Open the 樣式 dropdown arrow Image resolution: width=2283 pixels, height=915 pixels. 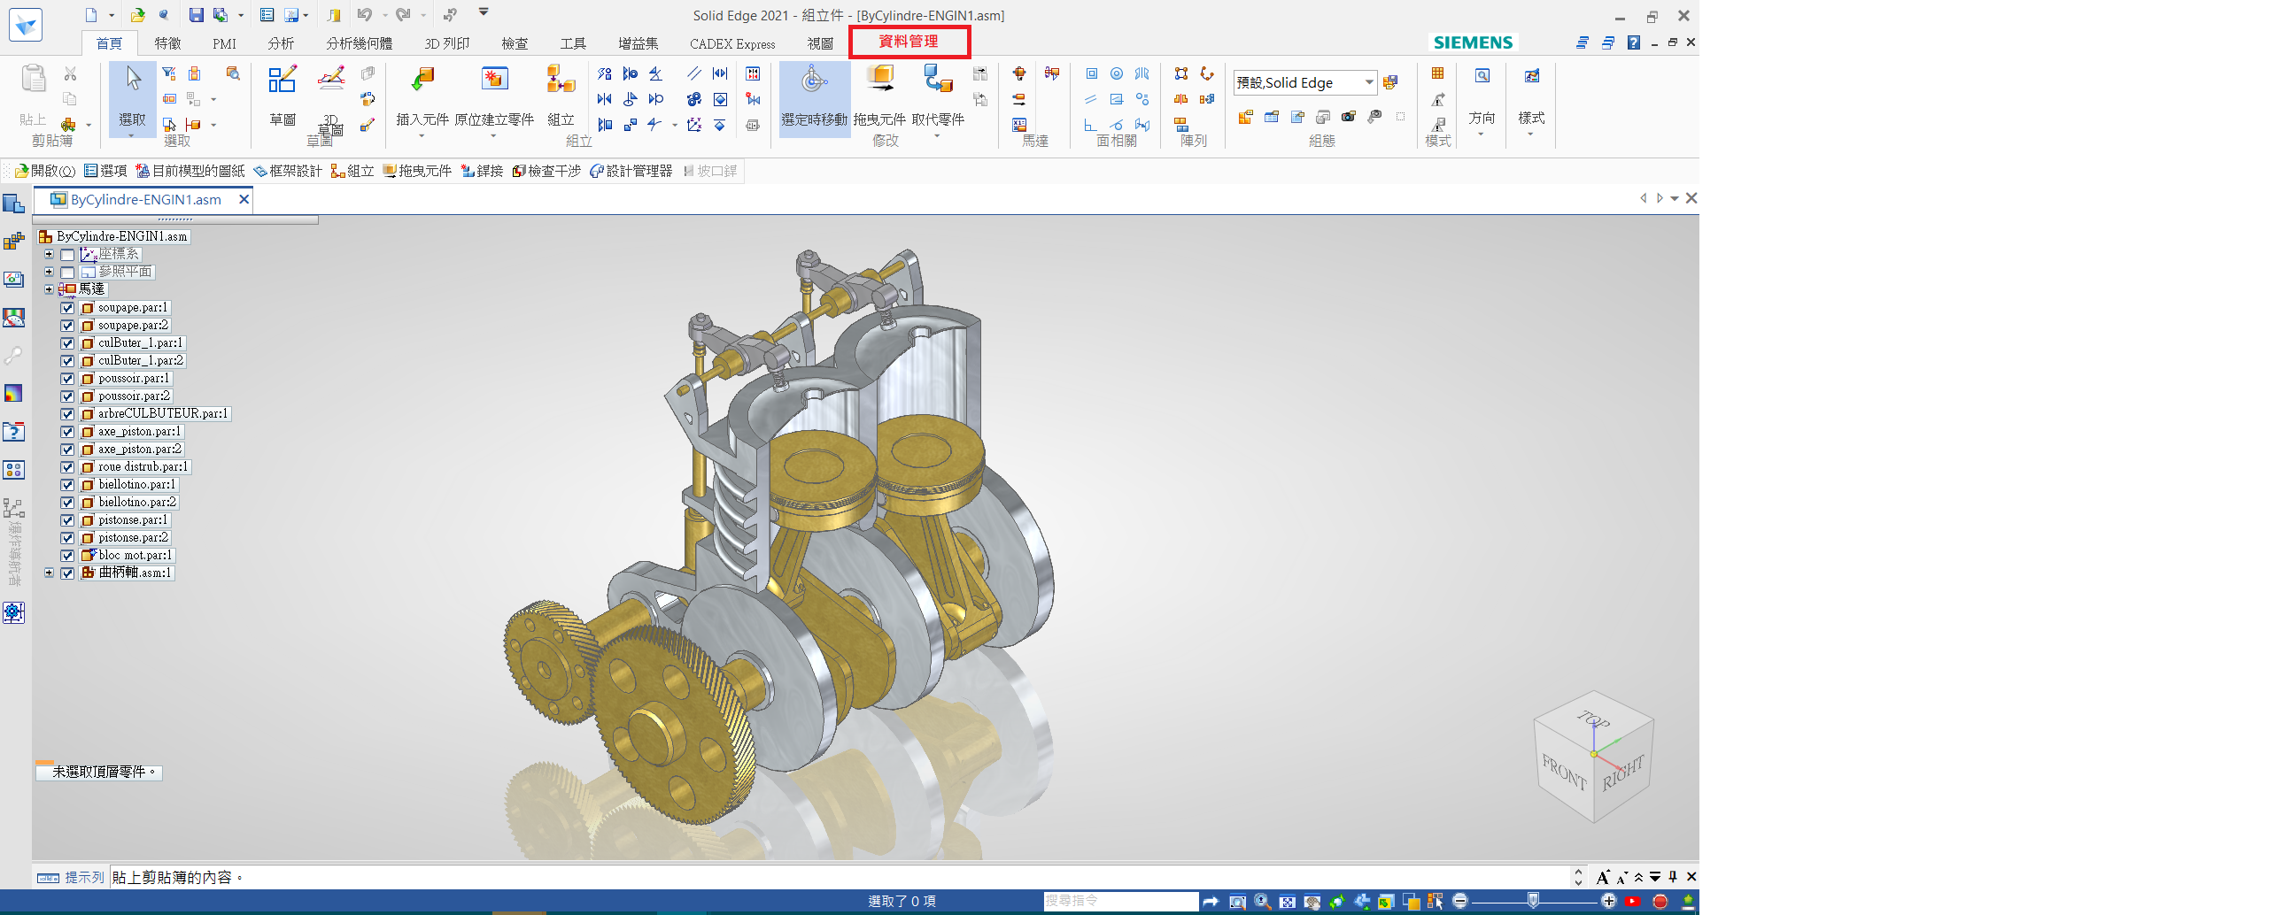pyautogui.click(x=1530, y=135)
